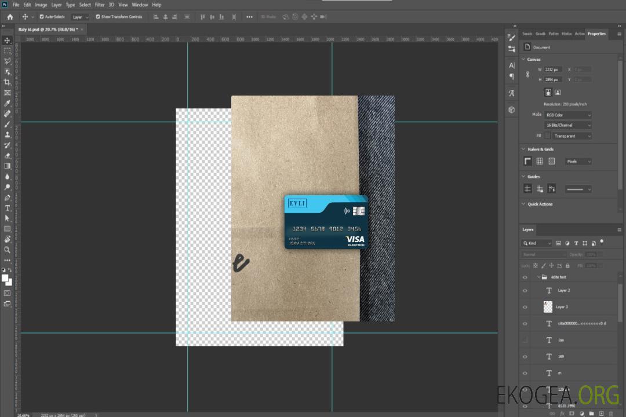Select the Crop tool

click(x=7, y=82)
